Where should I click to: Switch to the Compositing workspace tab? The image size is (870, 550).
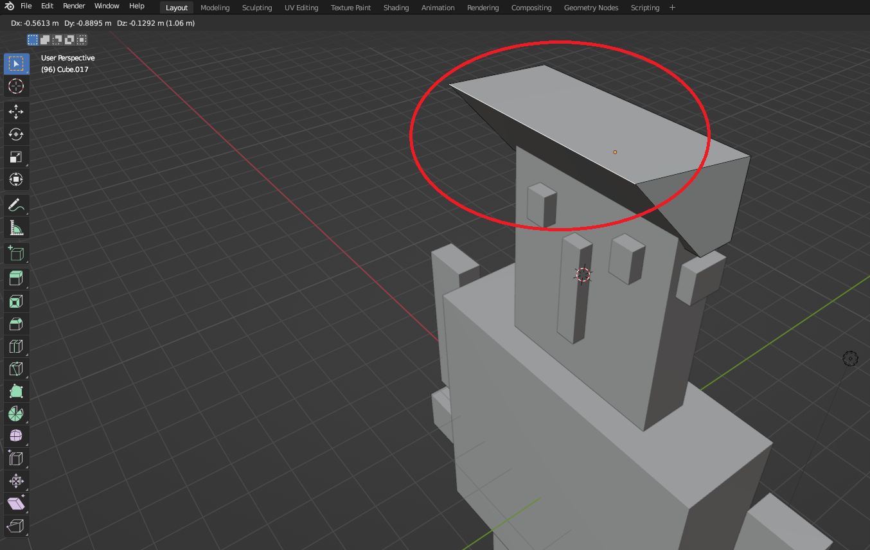(x=531, y=8)
